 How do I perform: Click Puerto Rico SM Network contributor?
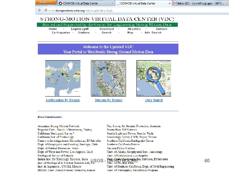[122, 130]
